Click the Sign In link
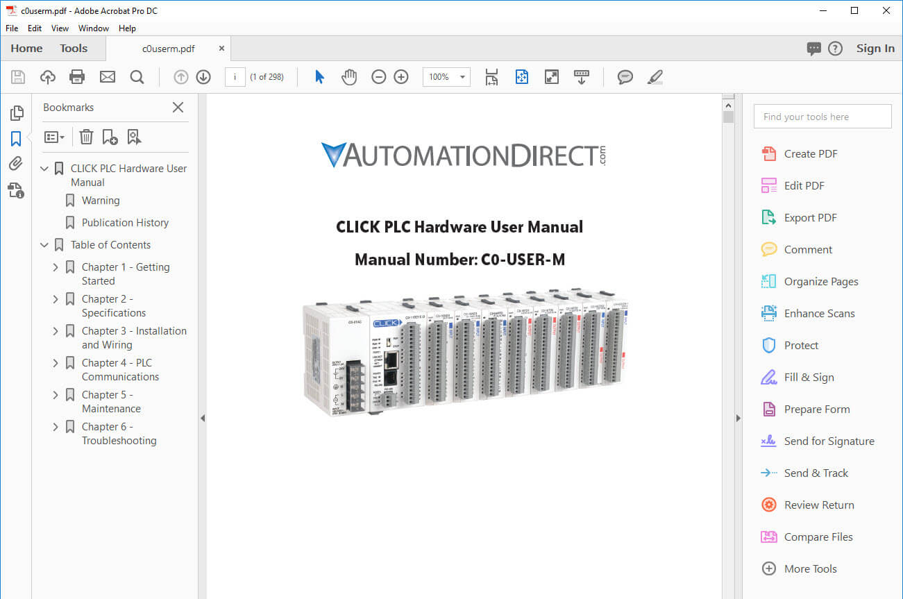903x599 pixels. 875,49
